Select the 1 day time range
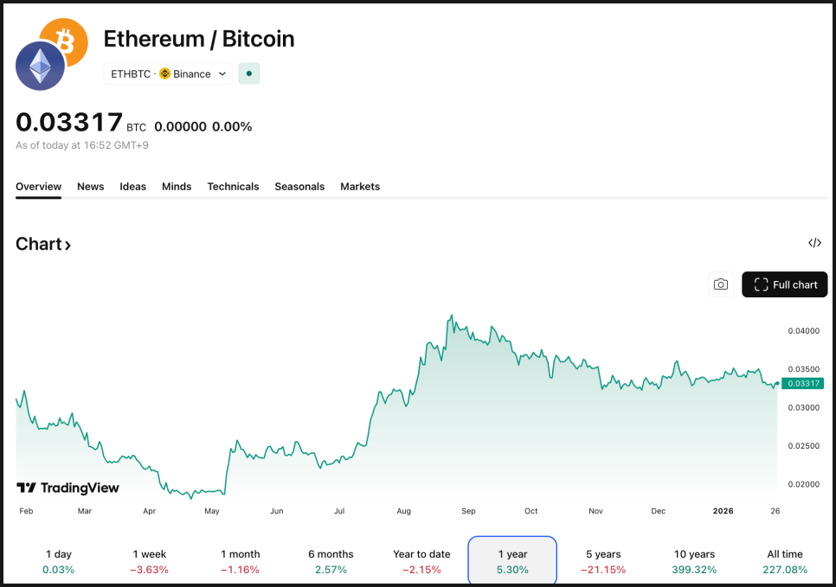836x587 pixels. [60, 561]
